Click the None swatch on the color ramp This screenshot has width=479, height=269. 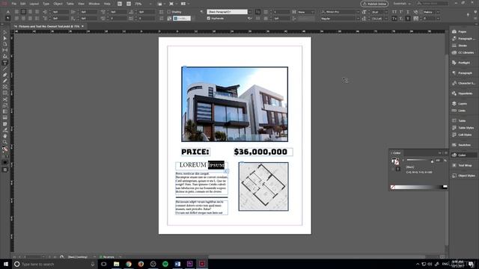coord(392,187)
